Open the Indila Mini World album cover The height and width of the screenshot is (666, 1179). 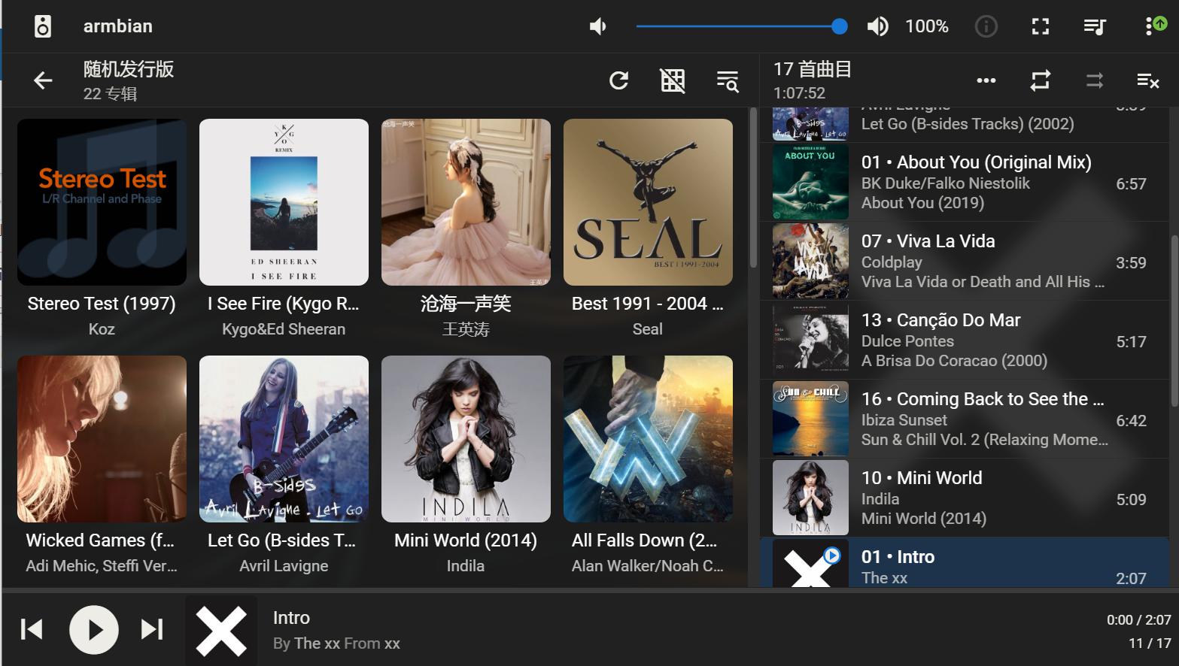(466, 439)
